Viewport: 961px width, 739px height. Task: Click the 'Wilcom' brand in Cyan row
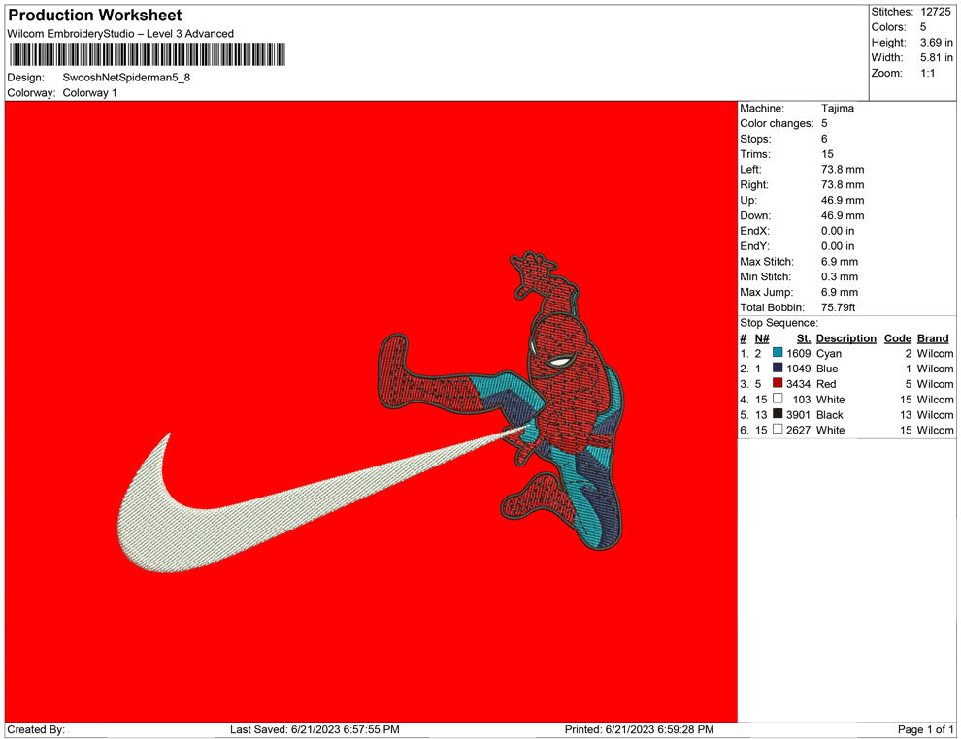coord(935,353)
